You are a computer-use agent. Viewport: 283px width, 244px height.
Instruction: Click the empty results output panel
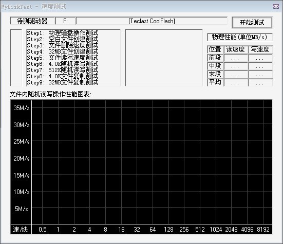click(164, 58)
